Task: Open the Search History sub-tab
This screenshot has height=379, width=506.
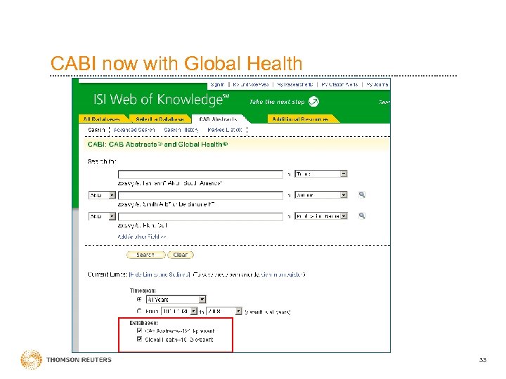Action: (181, 130)
